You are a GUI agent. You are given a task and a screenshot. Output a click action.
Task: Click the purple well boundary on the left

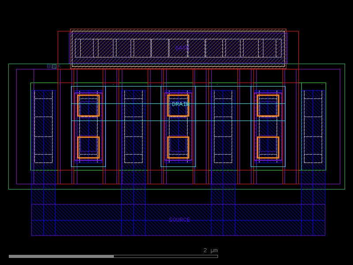[x=16, y=128]
